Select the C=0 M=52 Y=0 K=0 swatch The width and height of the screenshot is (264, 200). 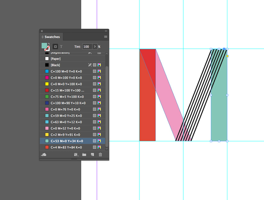(72, 128)
